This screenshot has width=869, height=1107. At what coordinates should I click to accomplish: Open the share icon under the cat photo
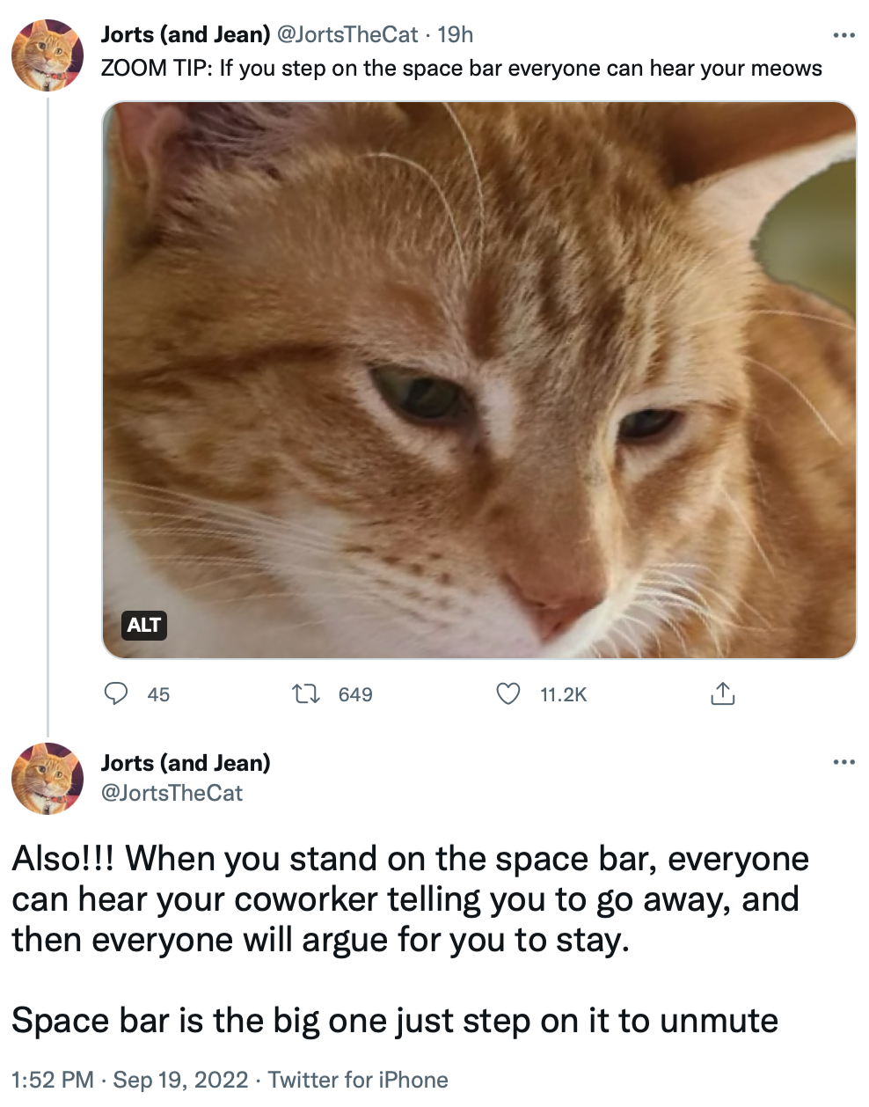tap(722, 694)
